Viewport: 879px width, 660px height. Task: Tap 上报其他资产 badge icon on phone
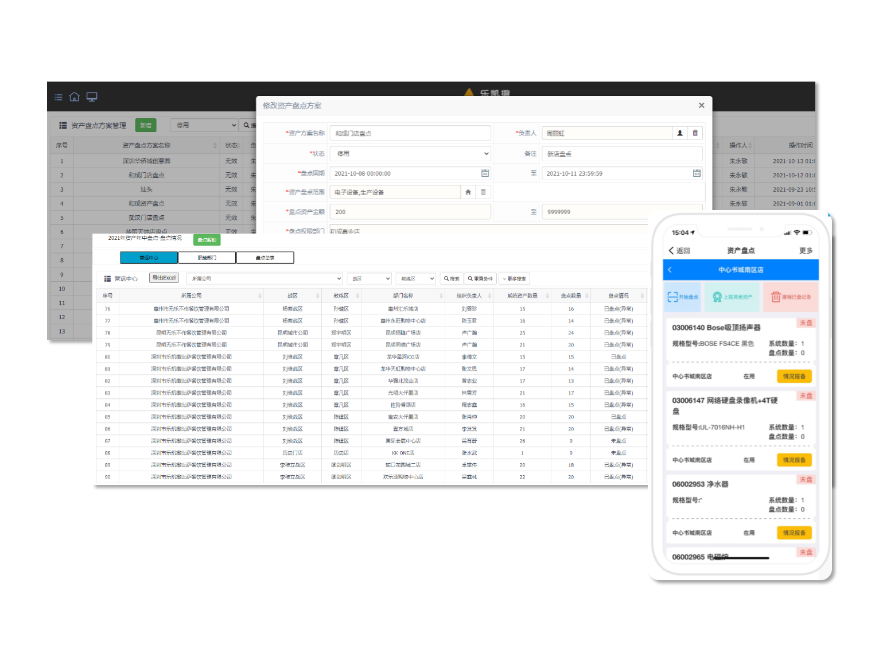pyautogui.click(x=717, y=297)
